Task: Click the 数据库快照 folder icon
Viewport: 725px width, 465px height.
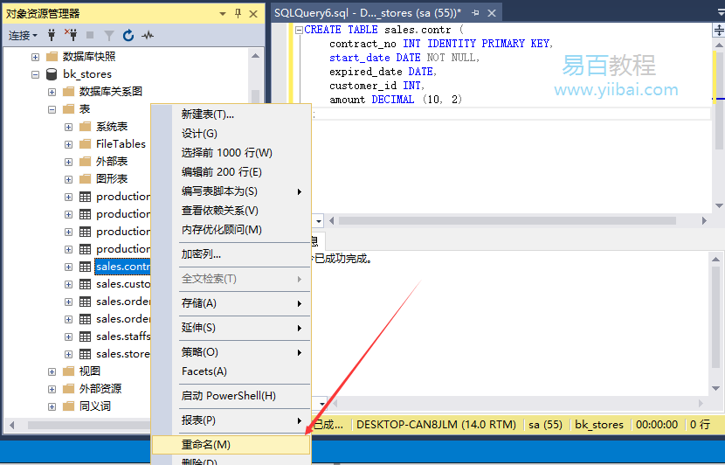Action: point(52,57)
